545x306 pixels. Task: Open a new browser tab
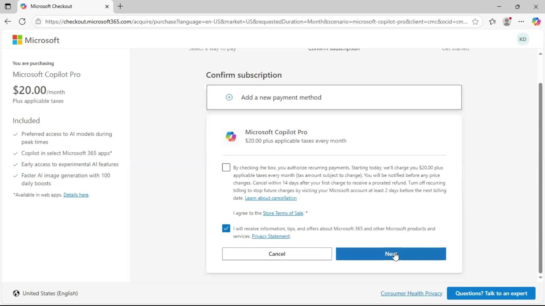(120, 6)
